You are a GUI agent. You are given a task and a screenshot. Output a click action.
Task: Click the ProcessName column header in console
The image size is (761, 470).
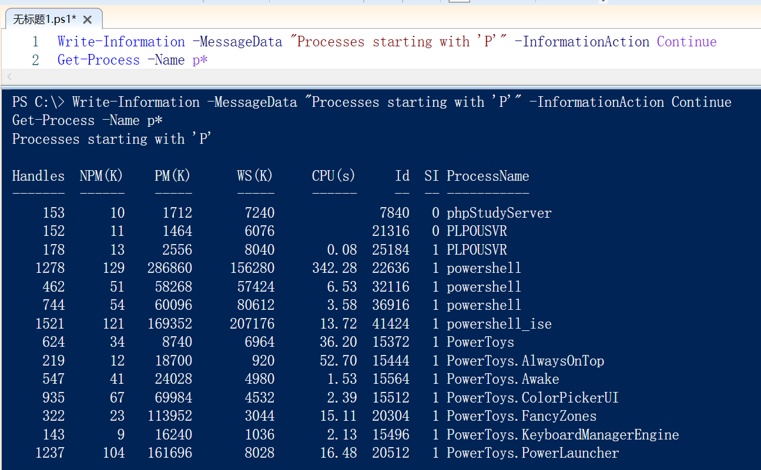click(x=487, y=176)
